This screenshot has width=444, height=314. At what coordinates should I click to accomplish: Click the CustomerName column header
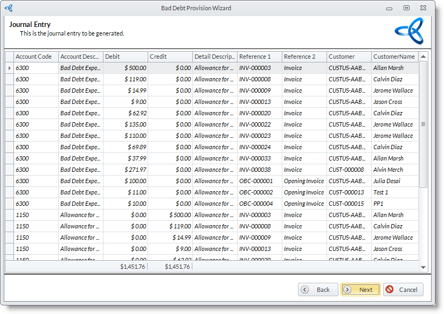click(x=394, y=57)
